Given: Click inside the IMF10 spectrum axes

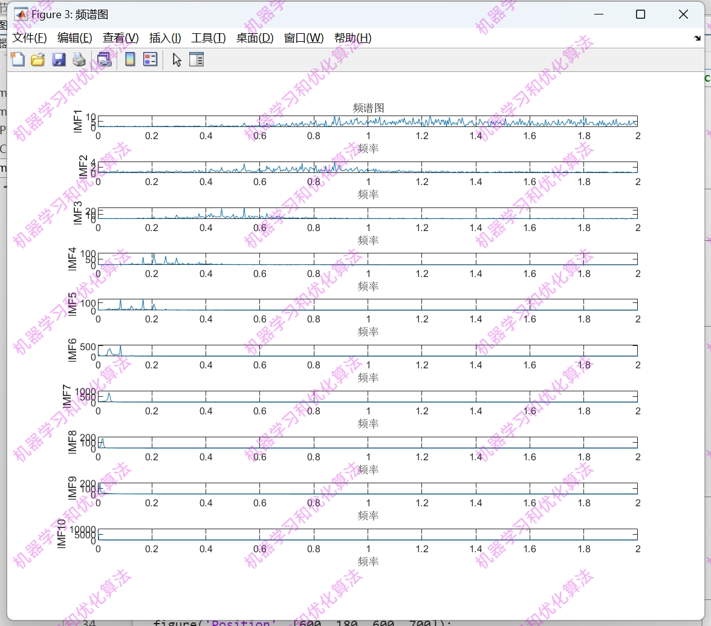Looking at the screenshot, I should (368, 534).
